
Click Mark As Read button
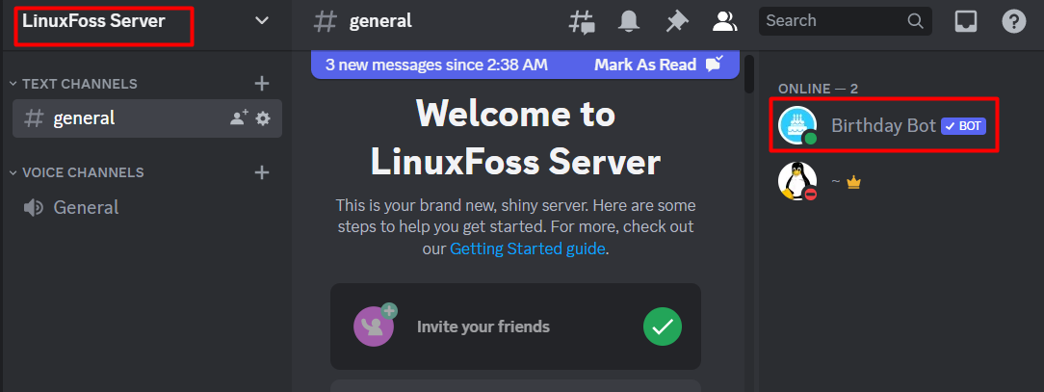(658, 65)
